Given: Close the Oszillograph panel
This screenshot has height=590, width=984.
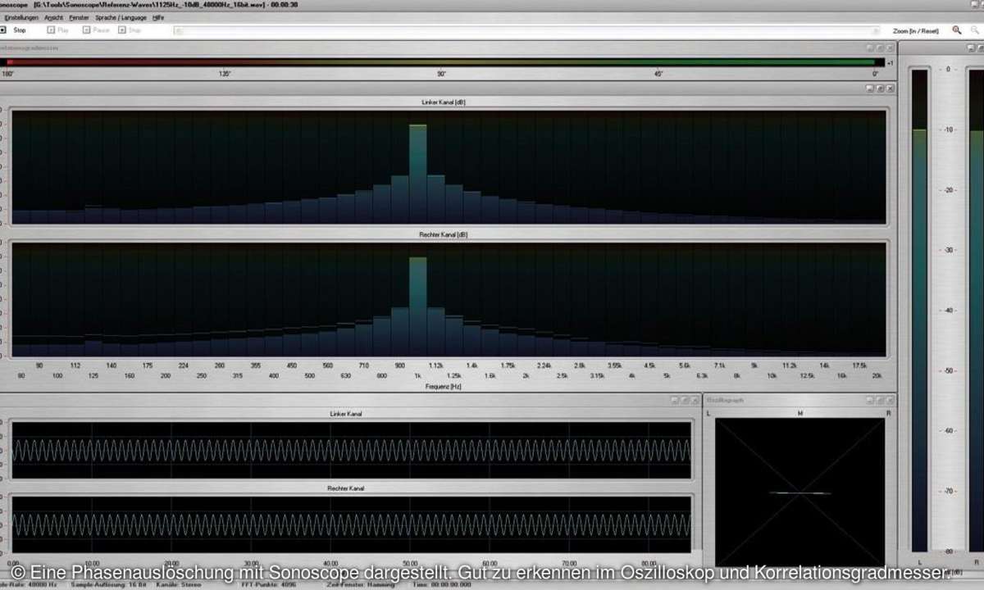Looking at the screenshot, I should 890,400.
